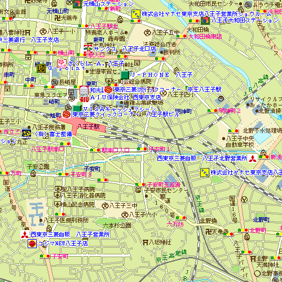Image resolution: width=282 pixels, height=282 pixels.
Task: Click the pink 八王子駅南口 label
Action: pyautogui.click(x=48, y=149)
